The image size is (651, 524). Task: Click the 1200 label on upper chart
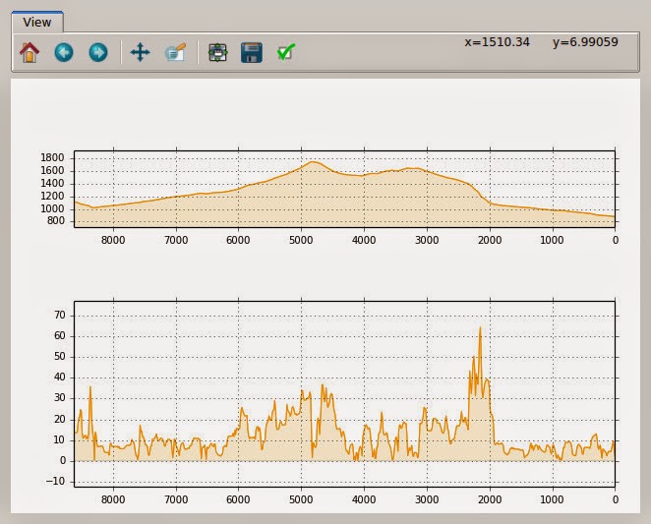pyautogui.click(x=52, y=197)
